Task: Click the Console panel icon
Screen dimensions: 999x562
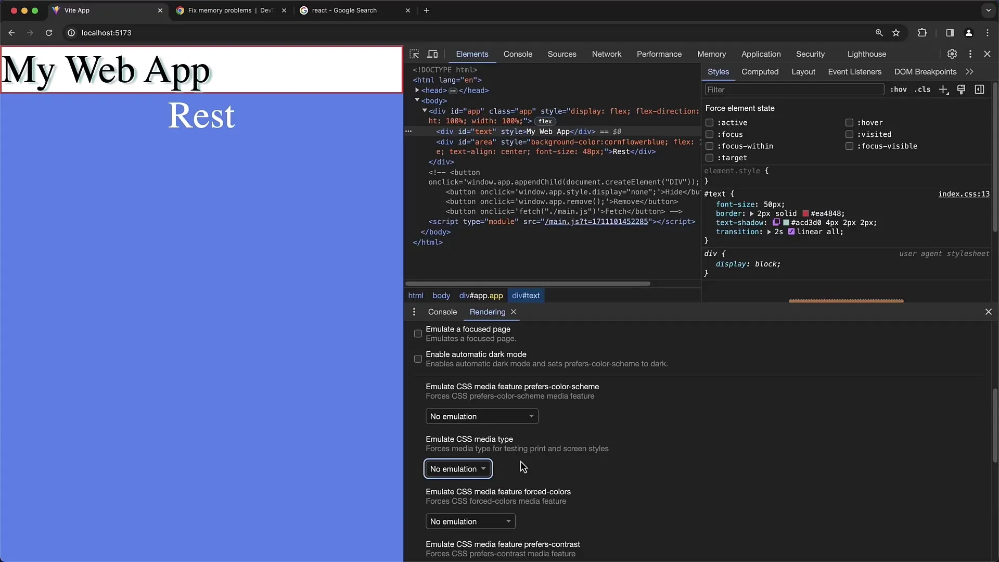Action: tap(517, 54)
